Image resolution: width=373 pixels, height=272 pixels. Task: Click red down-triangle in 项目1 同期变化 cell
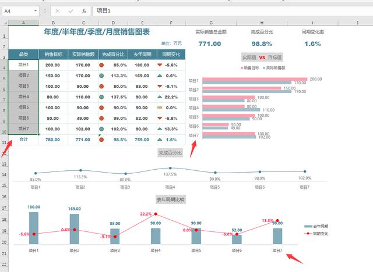(160, 65)
